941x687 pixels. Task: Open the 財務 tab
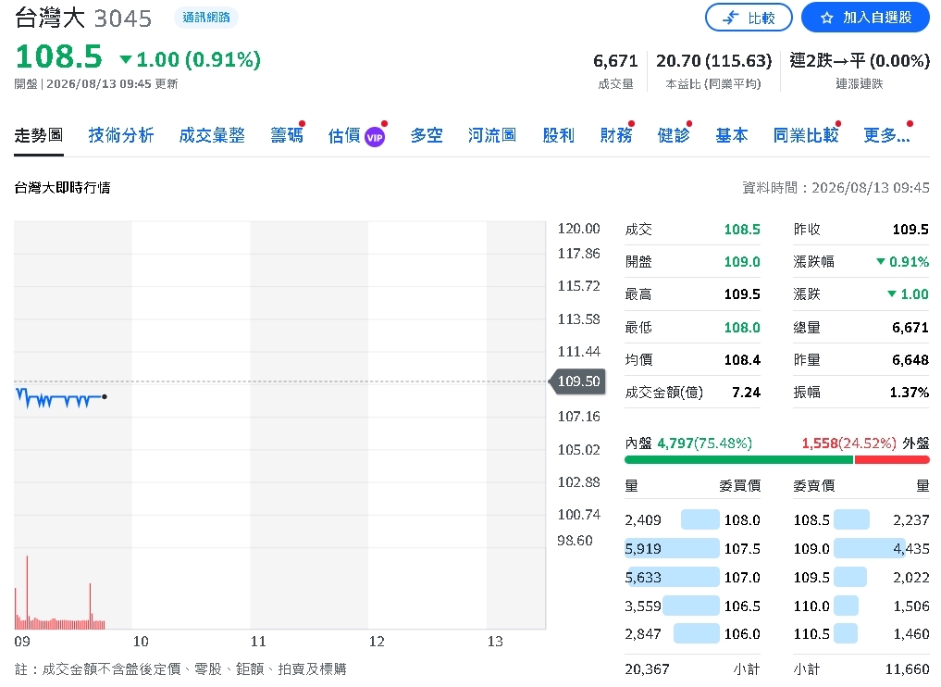click(616, 135)
